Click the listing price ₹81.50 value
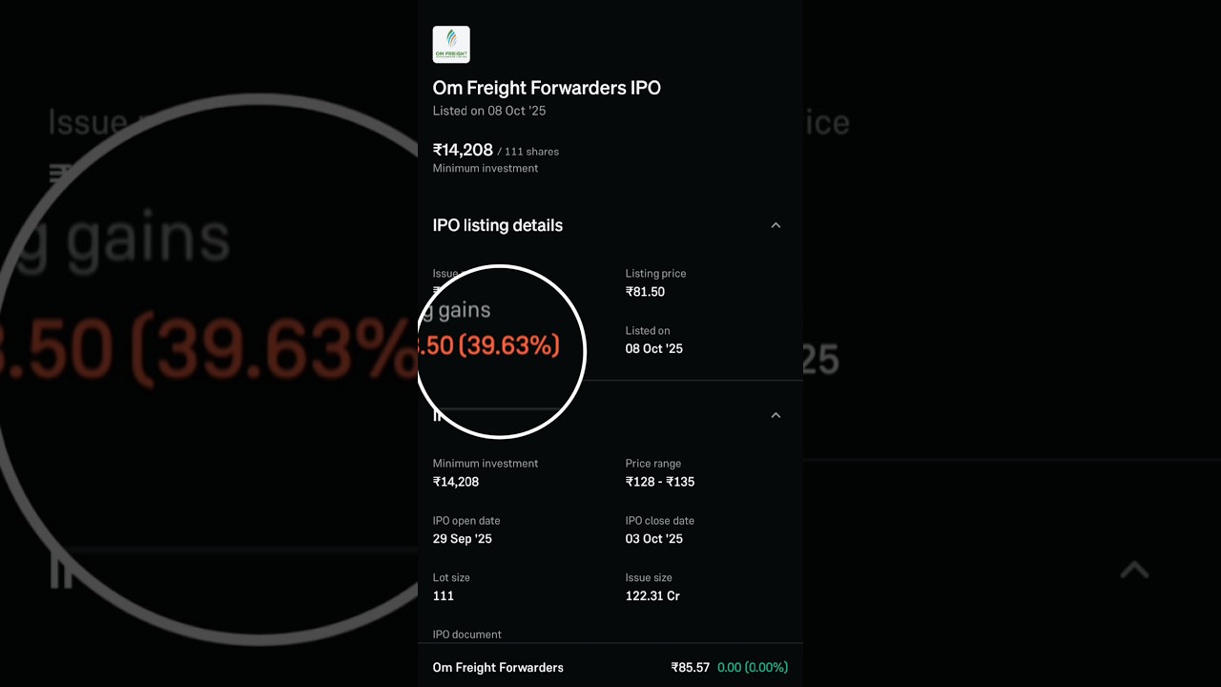 (x=645, y=292)
